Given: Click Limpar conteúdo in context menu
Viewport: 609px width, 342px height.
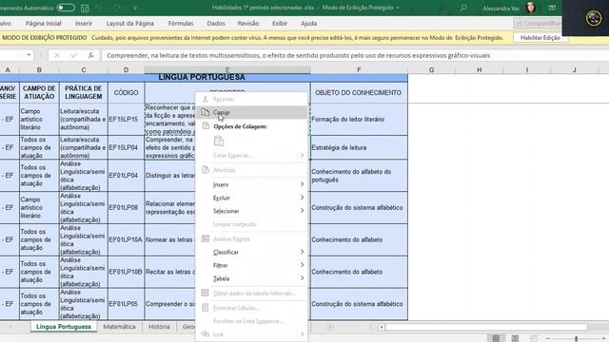Looking at the screenshot, I should tap(251, 224).
